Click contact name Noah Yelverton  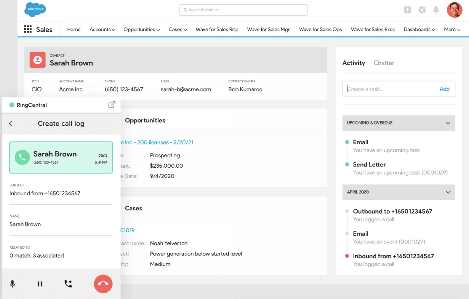pos(169,243)
